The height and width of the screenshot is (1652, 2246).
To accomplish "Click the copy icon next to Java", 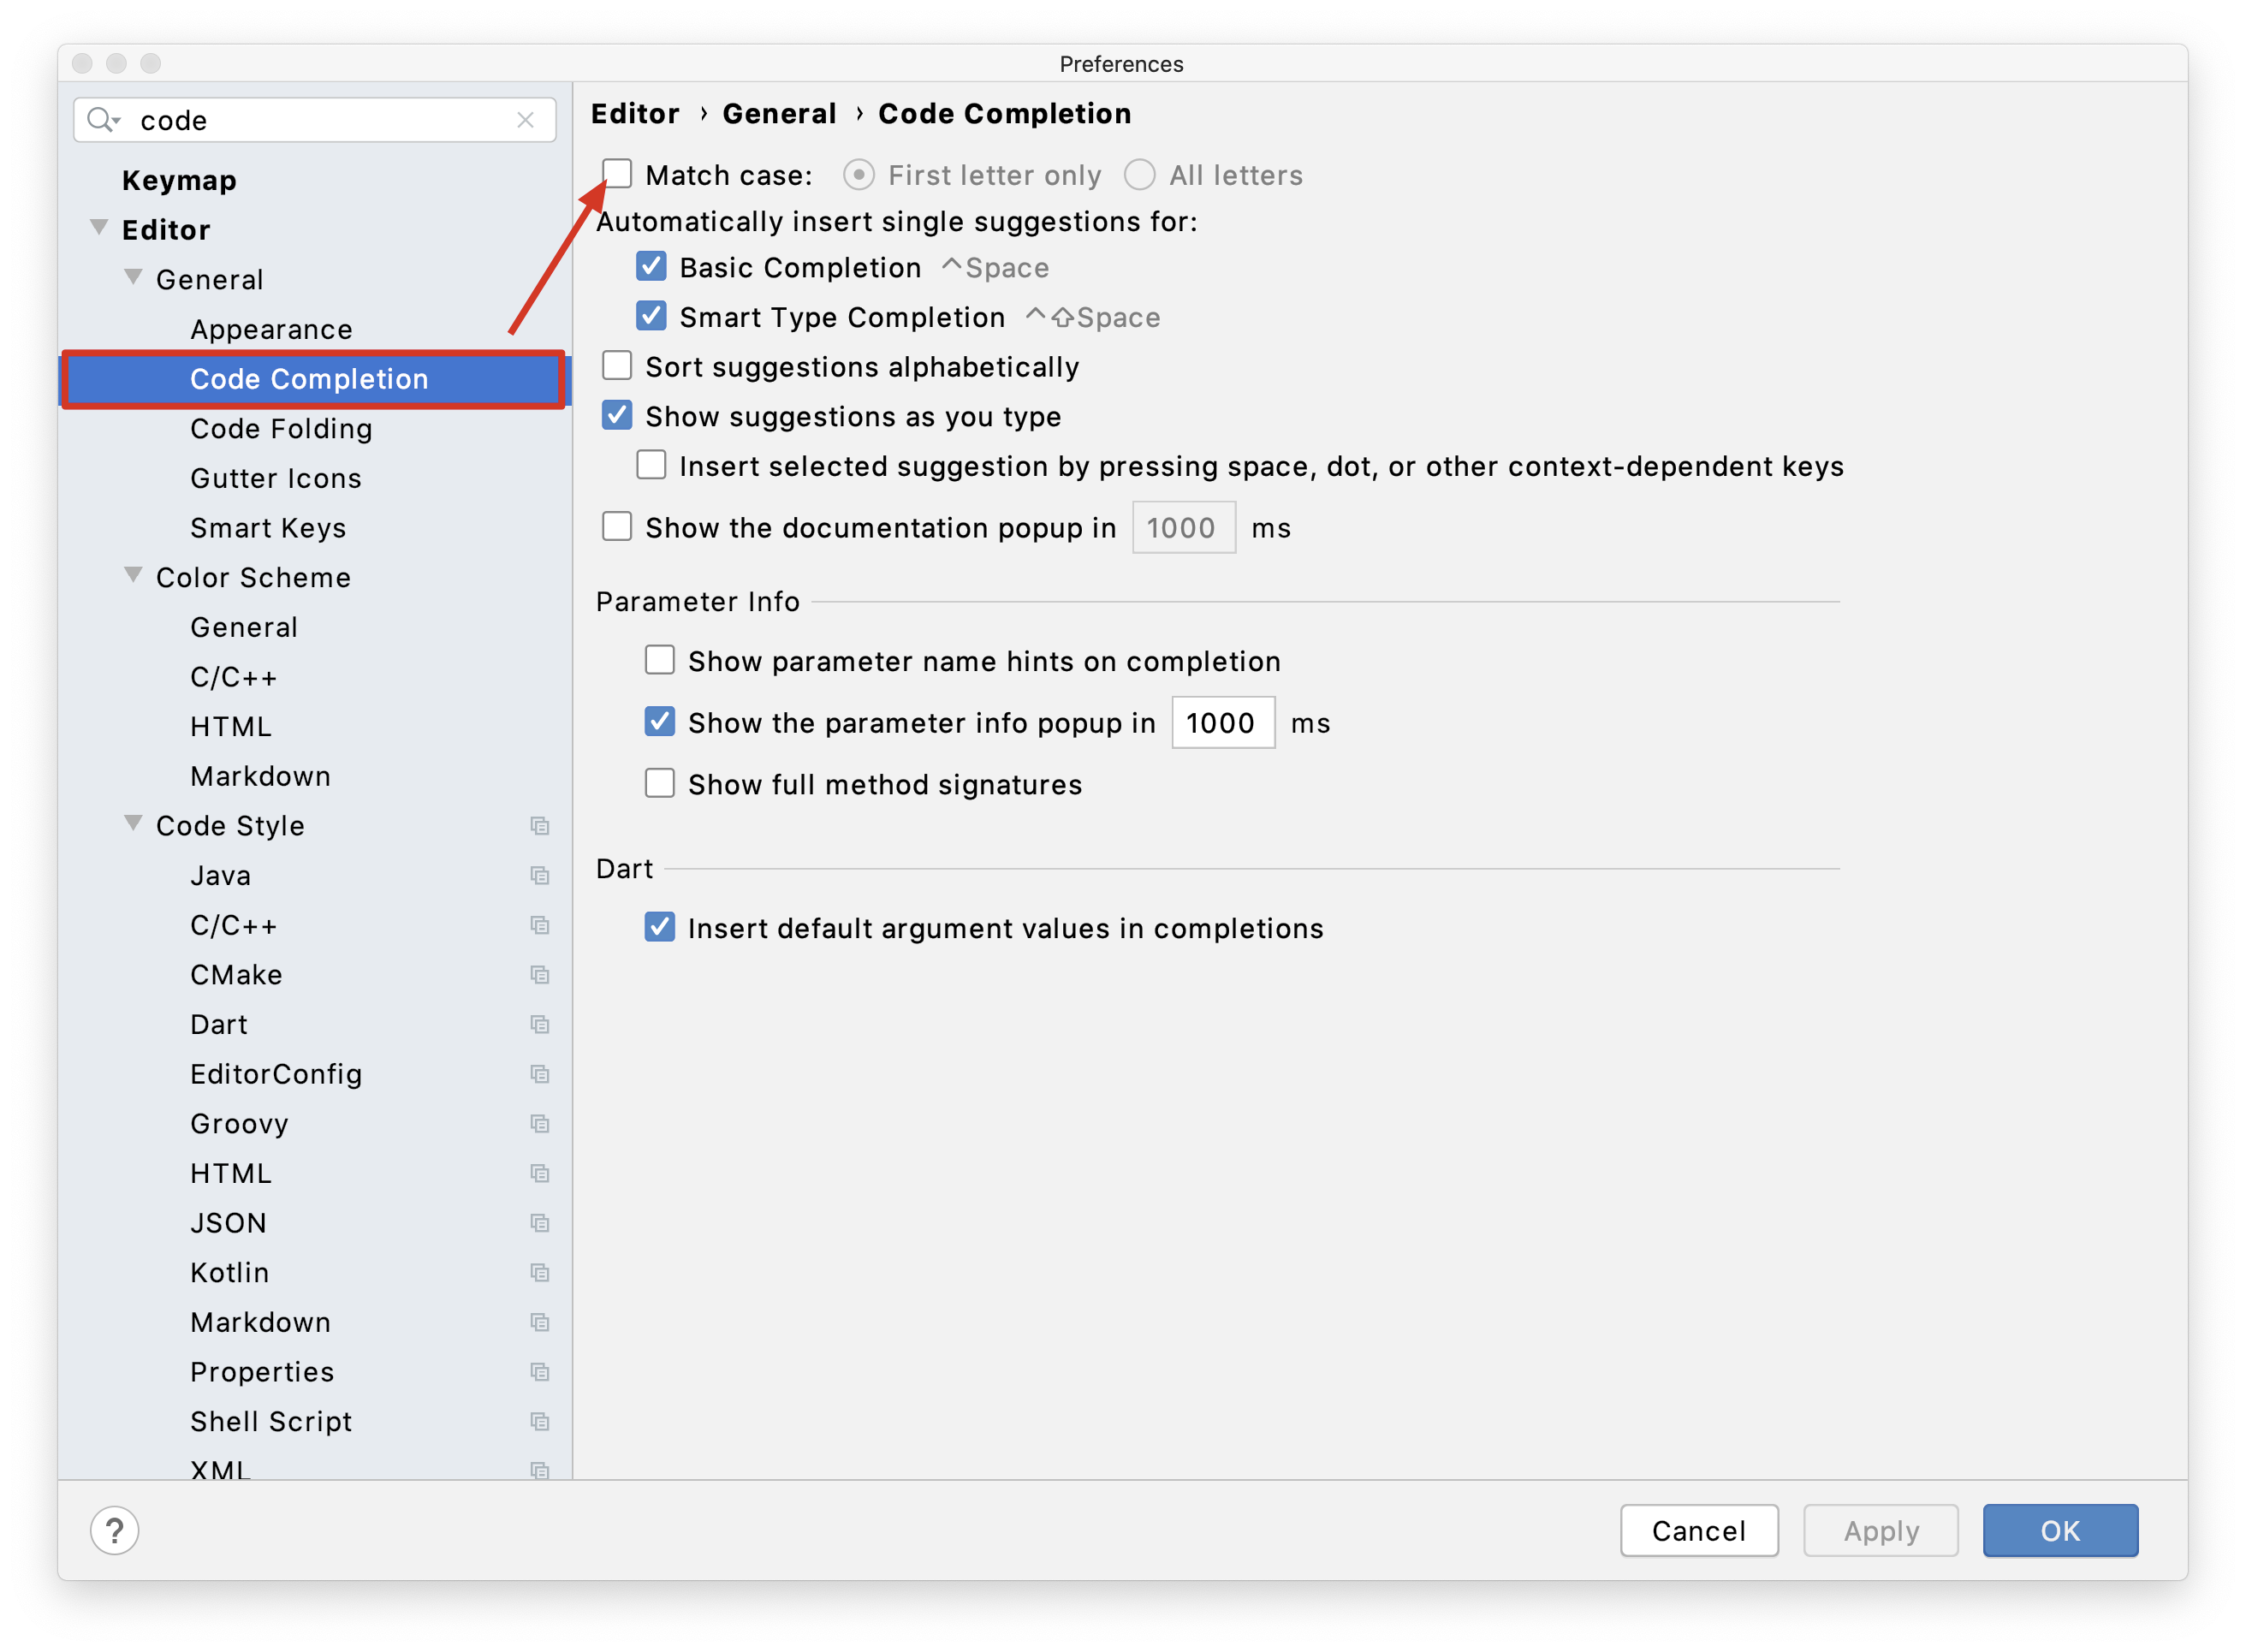I will point(540,876).
